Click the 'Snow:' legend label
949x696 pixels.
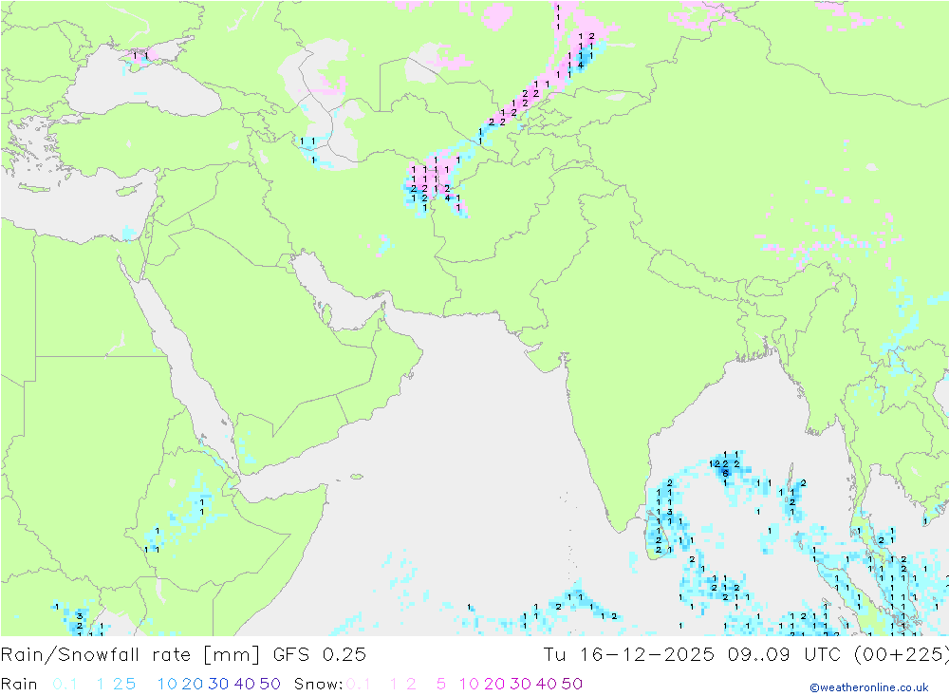318,684
